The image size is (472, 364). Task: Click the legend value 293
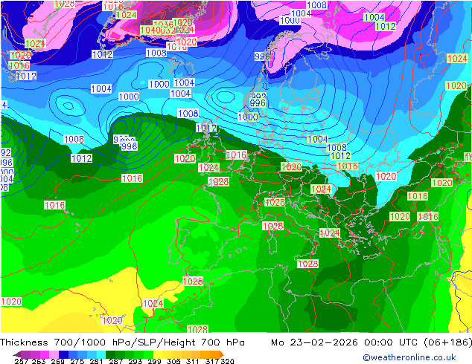coord(135,361)
